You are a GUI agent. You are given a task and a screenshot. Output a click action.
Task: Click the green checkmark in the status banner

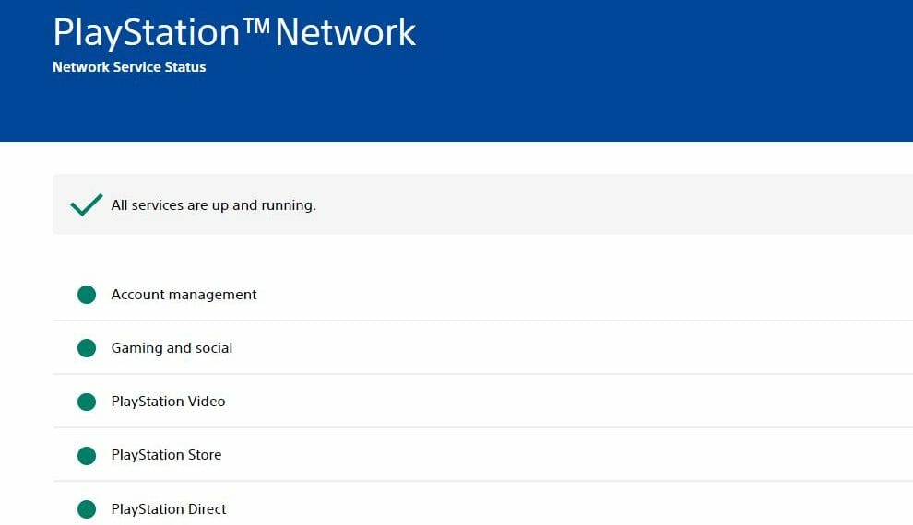86,204
